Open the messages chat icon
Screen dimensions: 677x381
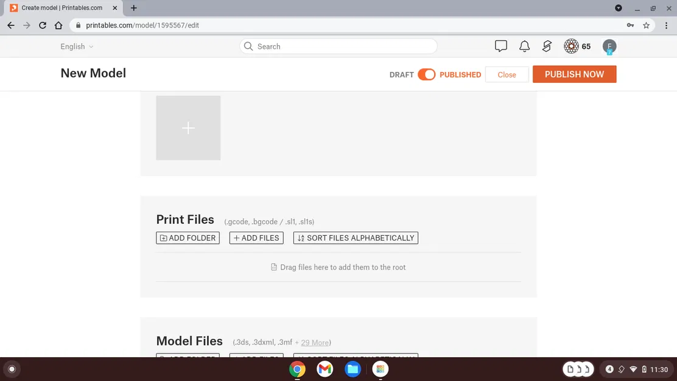pos(501,46)
